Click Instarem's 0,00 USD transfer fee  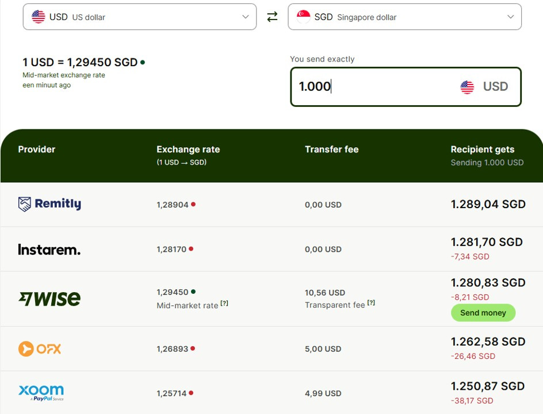[x=323, y=250]
